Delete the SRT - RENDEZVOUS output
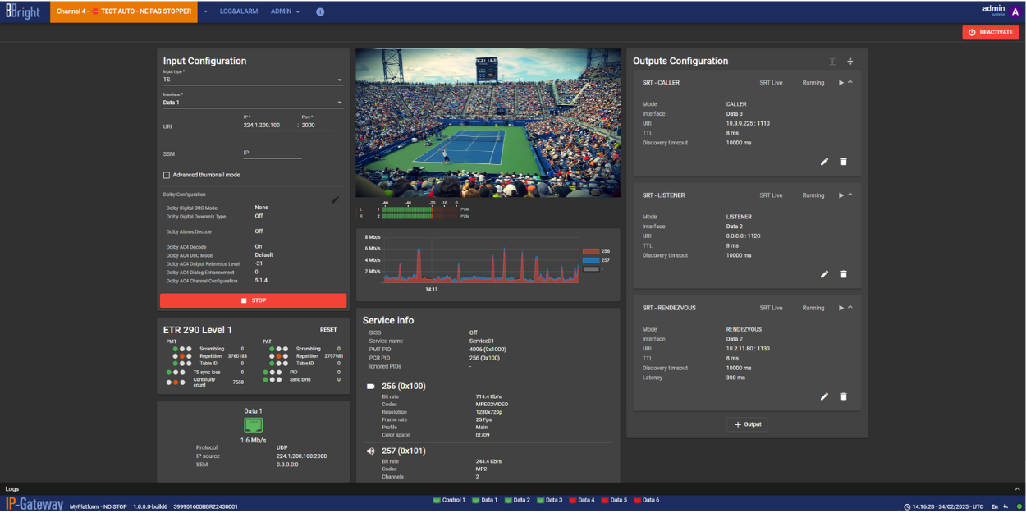Viewport: 1026px width, 513px height. coord(844,396)
